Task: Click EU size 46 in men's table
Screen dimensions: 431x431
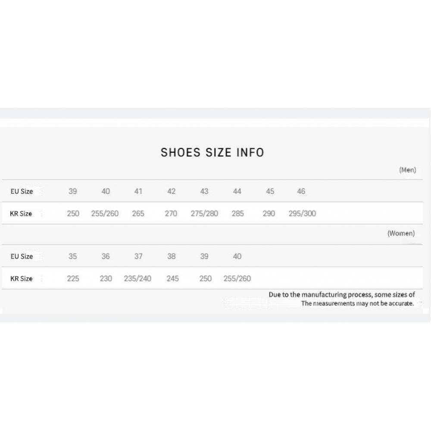Action: coord(301,191)
